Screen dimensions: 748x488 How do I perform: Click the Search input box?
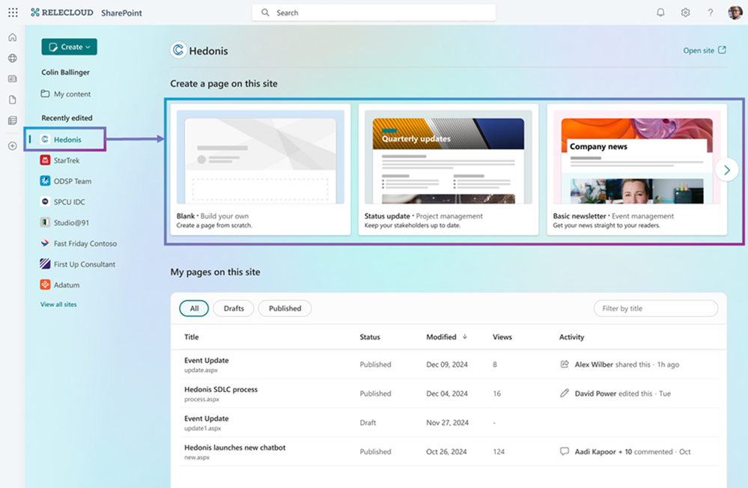374,13
